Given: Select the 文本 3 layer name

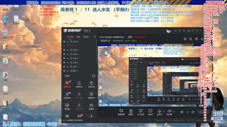Looking at the screenshot, I should click(75, 58).
